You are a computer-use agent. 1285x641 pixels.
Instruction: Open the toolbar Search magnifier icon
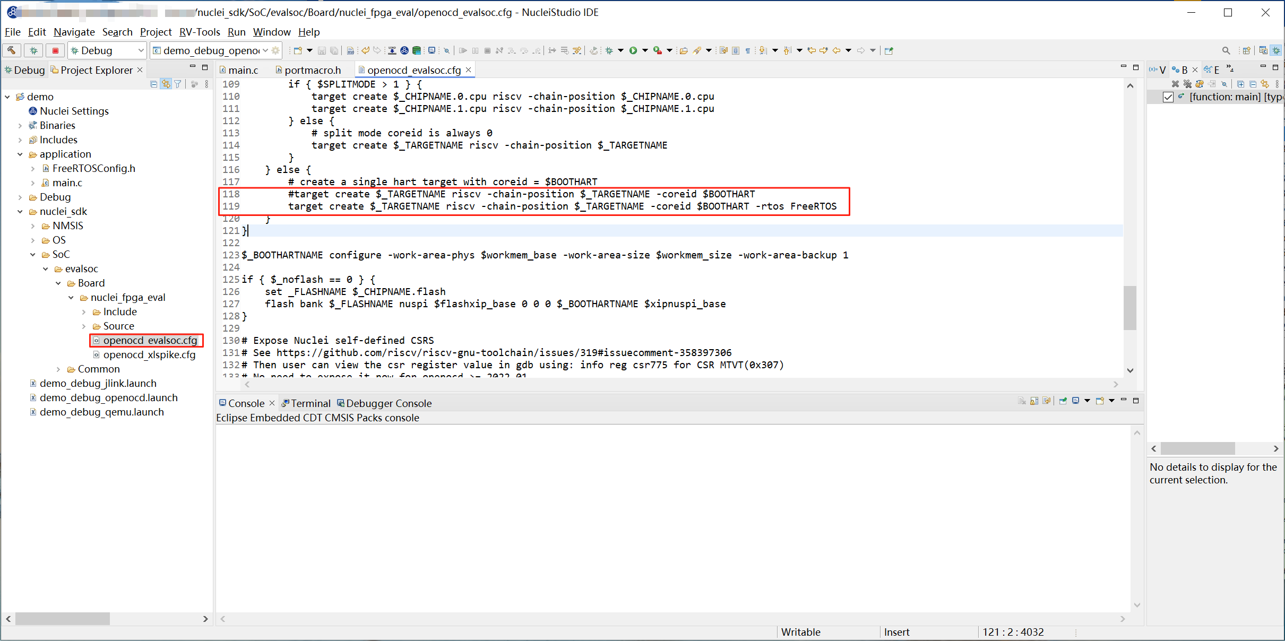[x=1226, y=50]
